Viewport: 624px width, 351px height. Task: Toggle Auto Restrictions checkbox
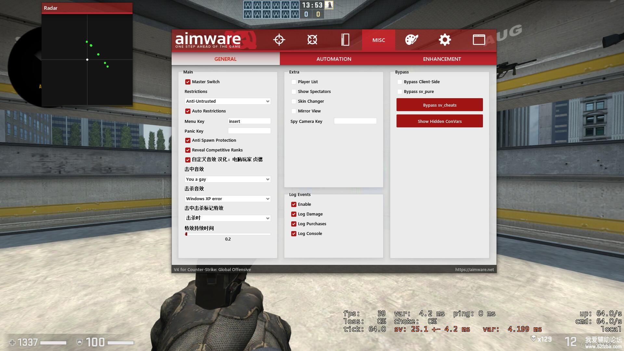click(188, 111)
